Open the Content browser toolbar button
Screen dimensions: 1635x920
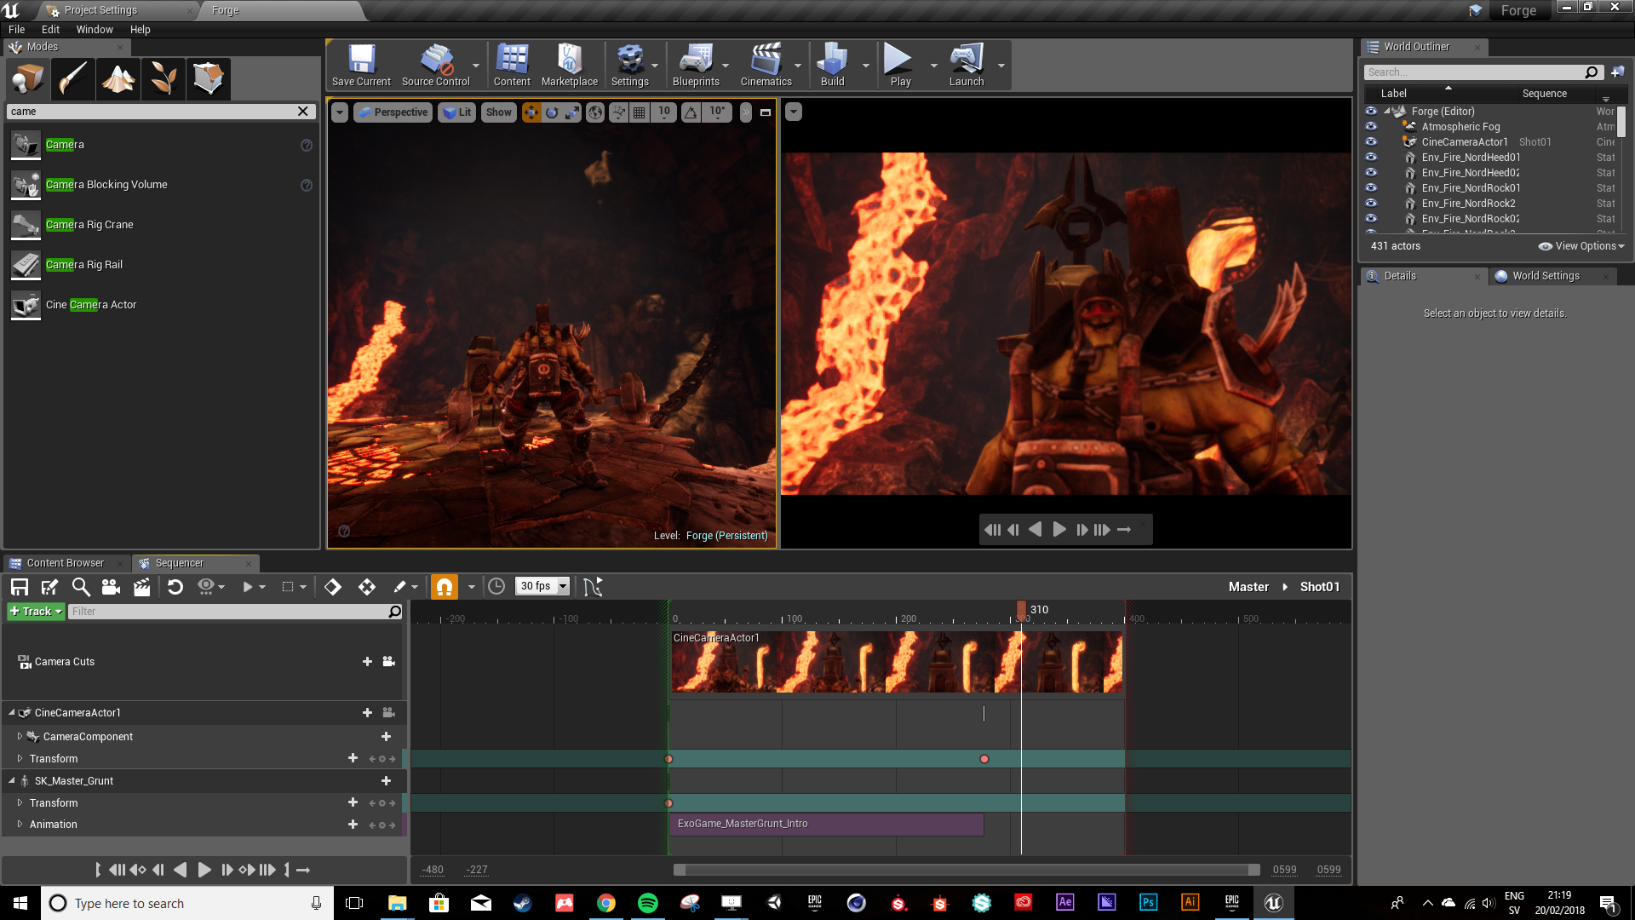(512, 66)
